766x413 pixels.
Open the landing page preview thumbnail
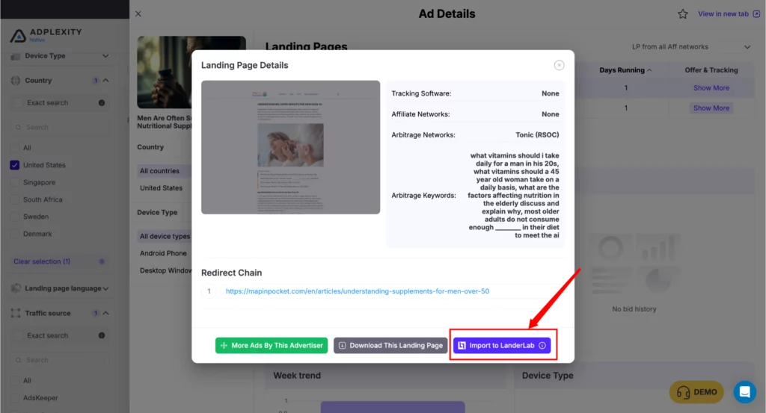[x=290, y=147]
